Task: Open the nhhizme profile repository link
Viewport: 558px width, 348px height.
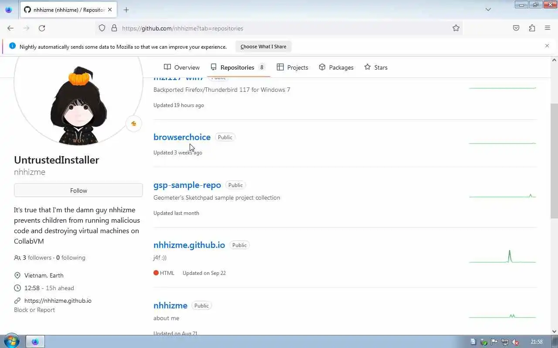Action: pos(170,305)
